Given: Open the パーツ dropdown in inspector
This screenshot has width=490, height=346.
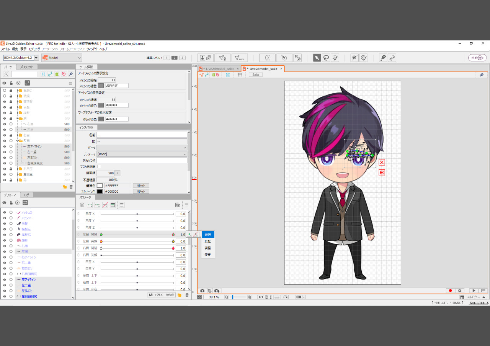Looking at the screenshot, I should 142,148.
